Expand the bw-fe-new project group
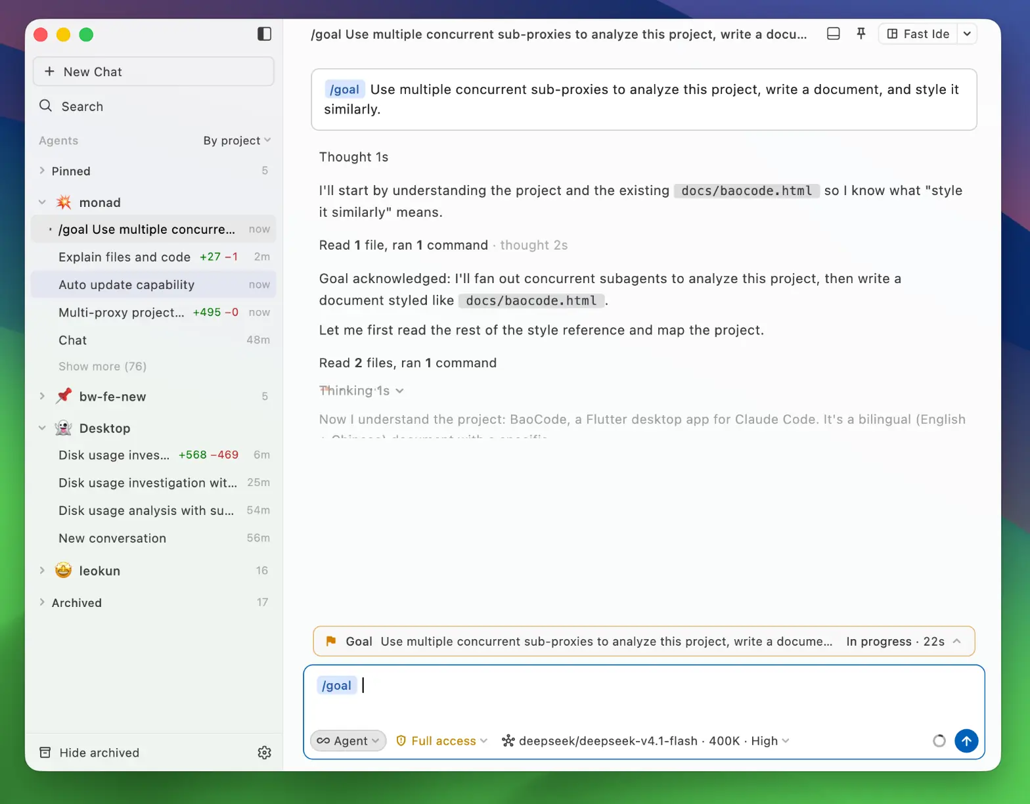 pos(42,396)
